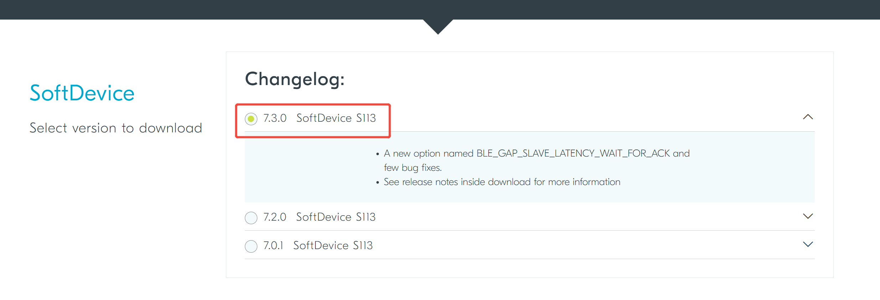Click the "few bug fixes." line
The height and width of the screenshot is (300, 880).
pos(413,168)
